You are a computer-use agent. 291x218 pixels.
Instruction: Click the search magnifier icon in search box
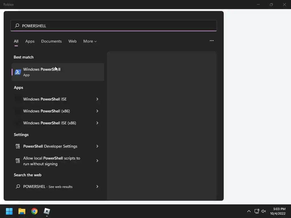click(17, 26)
